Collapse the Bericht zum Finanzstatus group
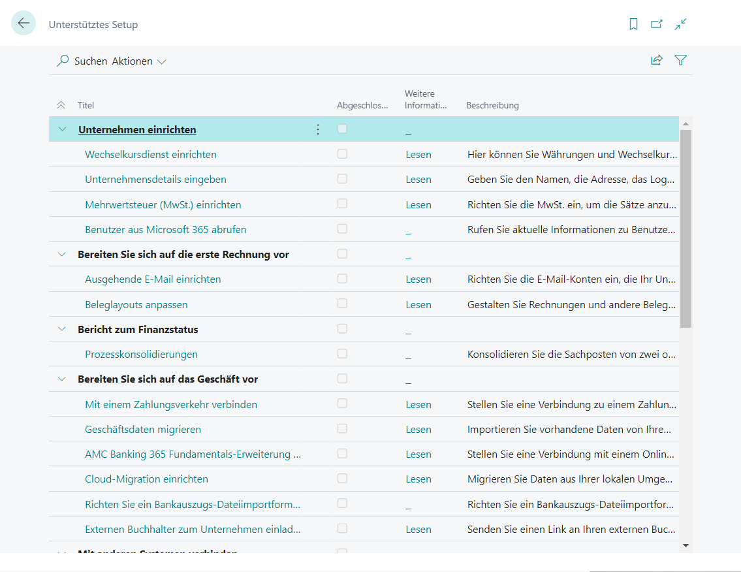741x572 pixels. [62, 329]
